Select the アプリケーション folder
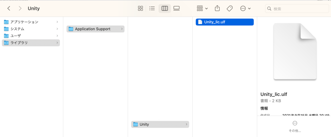This screenshot has height=137, width=331. point(31,22)
